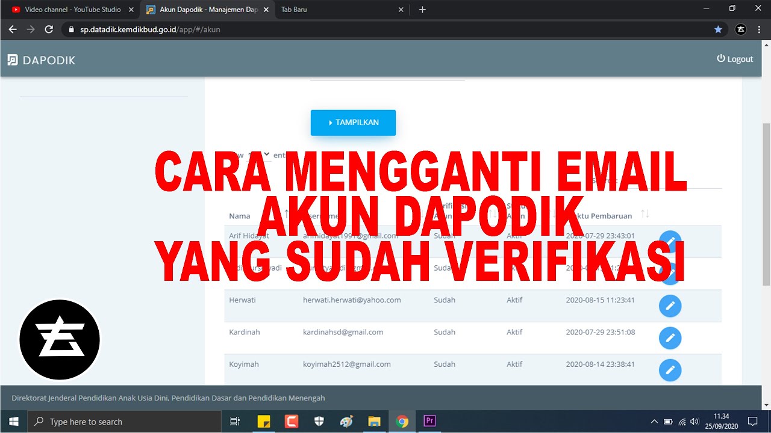771x433 pixels.
Task: Click the name Koyimah in the table
Action: point(244,364)
